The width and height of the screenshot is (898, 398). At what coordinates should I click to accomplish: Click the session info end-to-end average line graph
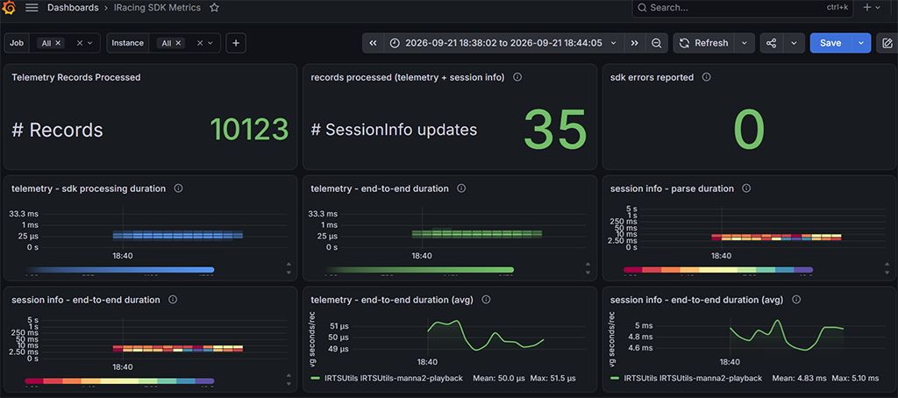point(787,335)
